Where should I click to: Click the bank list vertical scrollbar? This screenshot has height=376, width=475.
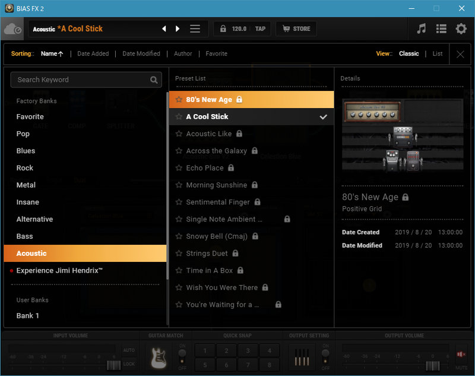tap(167, 186)
